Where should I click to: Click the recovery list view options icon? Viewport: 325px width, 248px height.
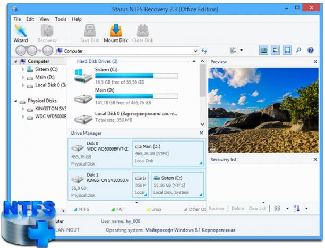[x=277, y=208]
